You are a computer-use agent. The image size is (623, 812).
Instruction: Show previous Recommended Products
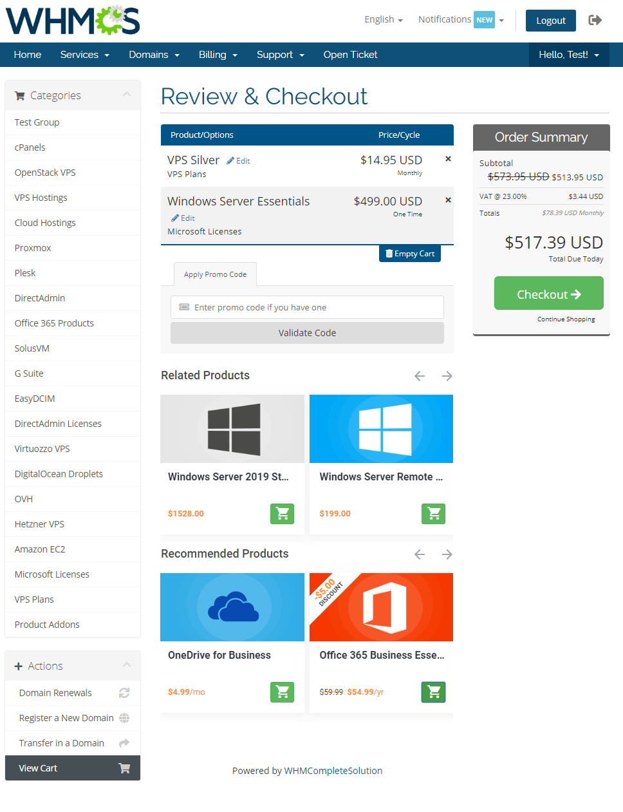tap(420, 554)
